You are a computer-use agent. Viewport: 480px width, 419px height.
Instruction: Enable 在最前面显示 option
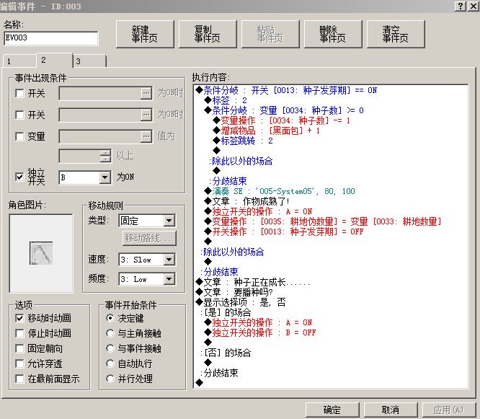(x=19, y=379)
